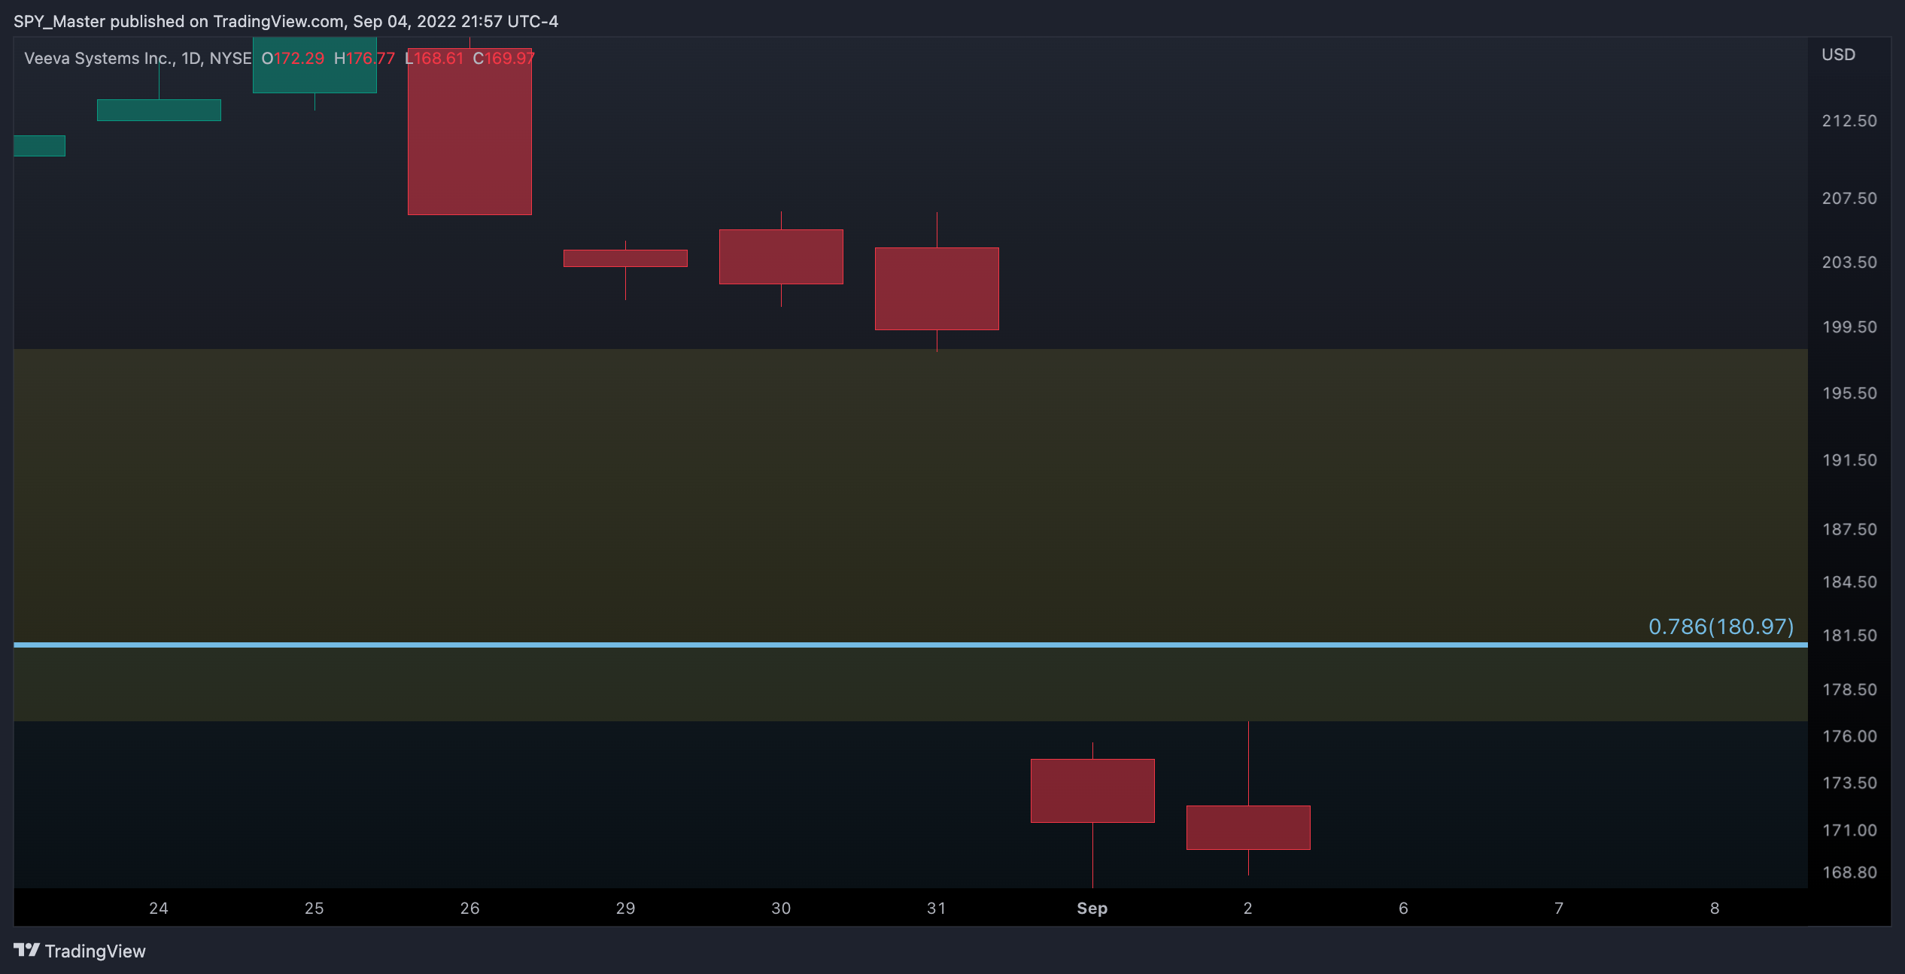This screenshot has width=1905, height=974.
Task: Click the 176.00 price axis label
Action: (x=1849, y=736)
